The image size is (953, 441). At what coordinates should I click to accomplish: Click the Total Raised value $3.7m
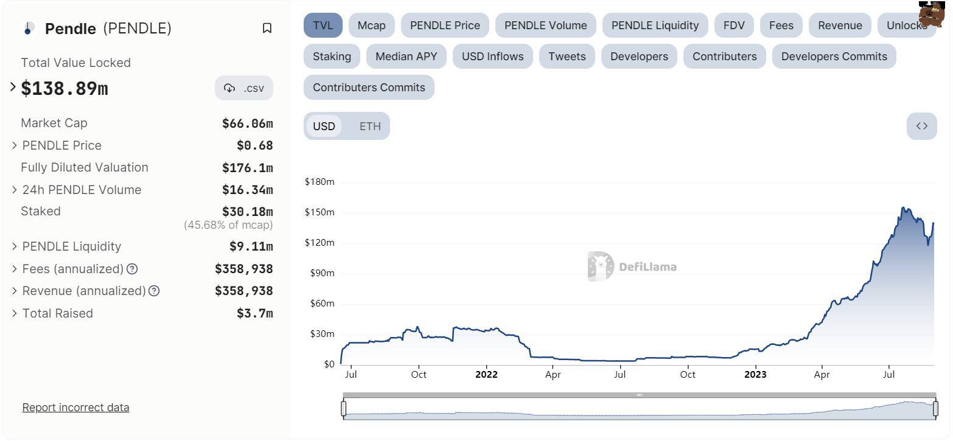pos(255,314)
